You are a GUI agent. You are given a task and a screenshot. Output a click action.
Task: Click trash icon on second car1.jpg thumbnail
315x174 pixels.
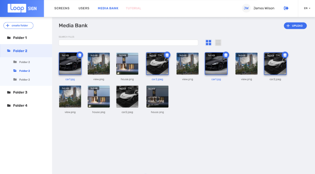click(x=226, y=55)
